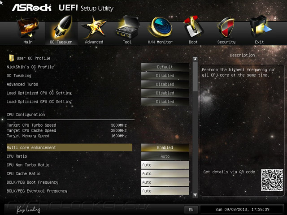Click the EN language button
The width and height of the screenshot is (287, 215).
(191, 210)
